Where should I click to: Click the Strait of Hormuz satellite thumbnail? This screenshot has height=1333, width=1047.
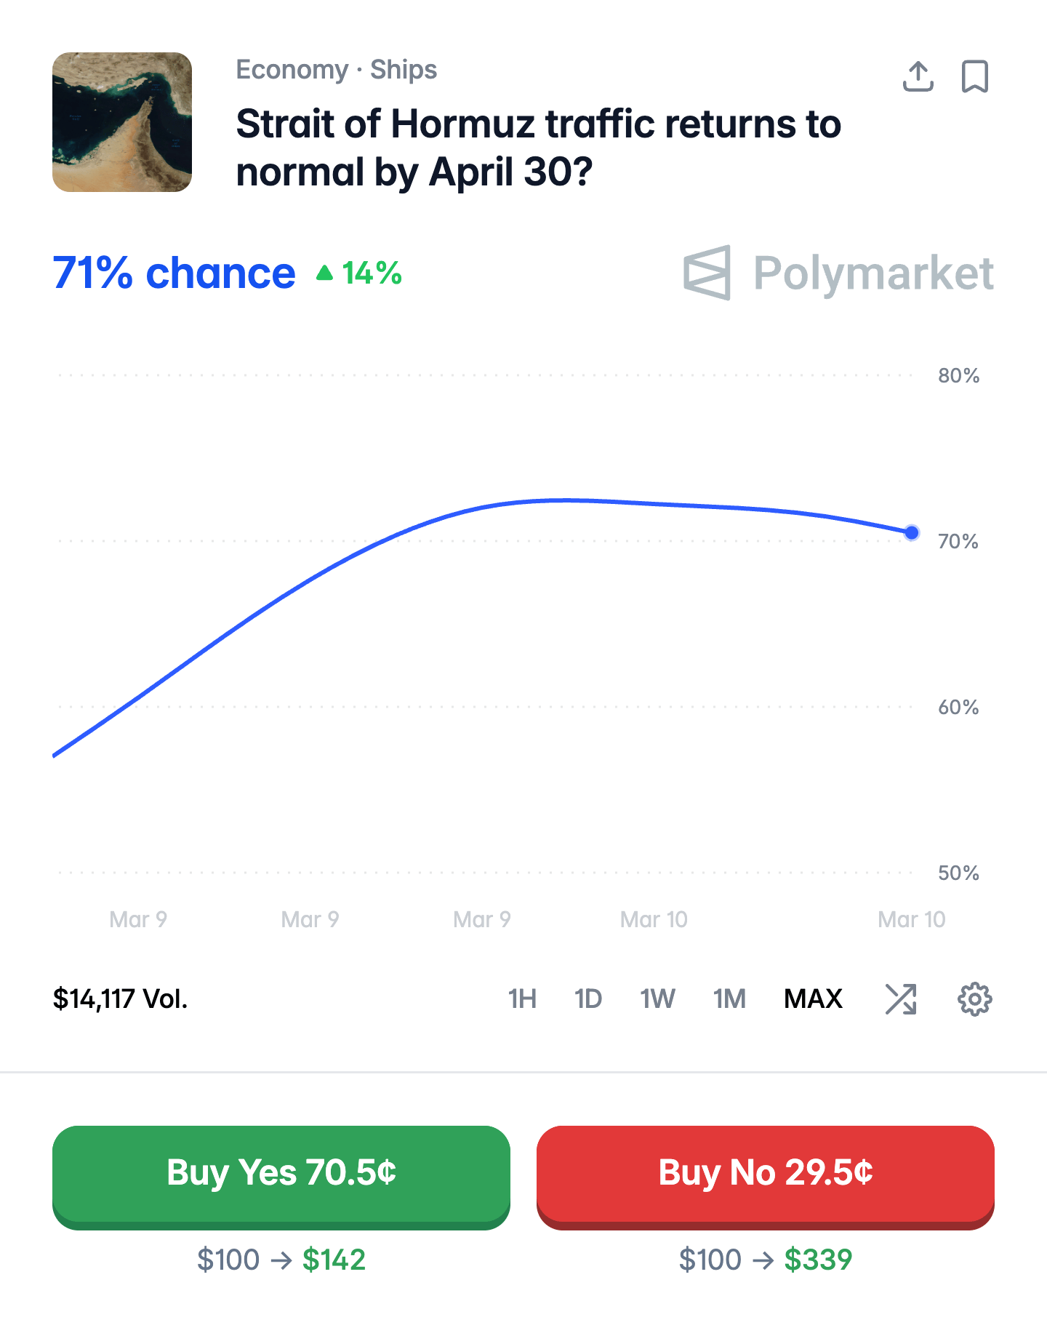122,122
